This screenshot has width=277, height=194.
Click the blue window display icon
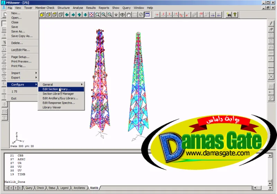tap(147, 15)
